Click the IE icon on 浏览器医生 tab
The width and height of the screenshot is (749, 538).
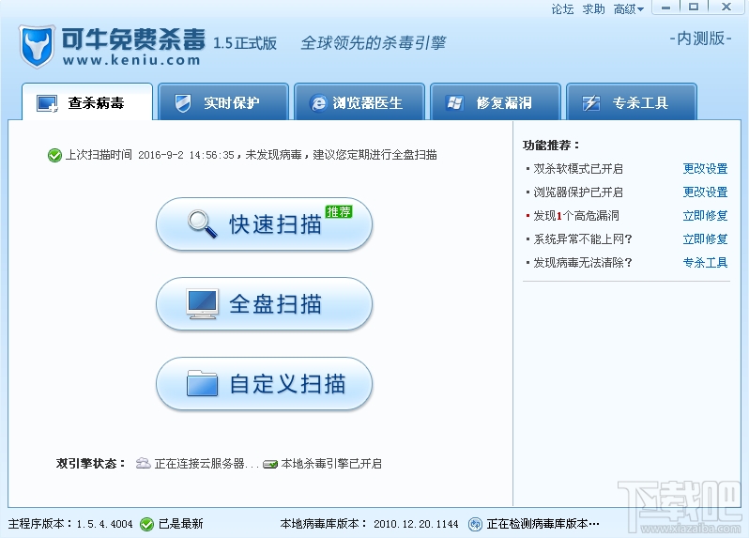pos(318,102)
